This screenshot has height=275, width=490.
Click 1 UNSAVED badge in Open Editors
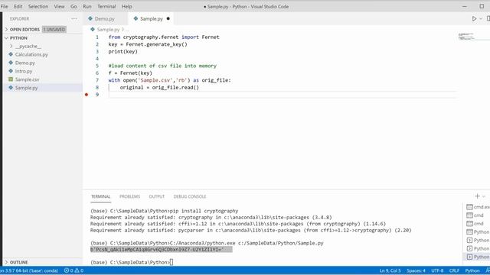point(54,29)
